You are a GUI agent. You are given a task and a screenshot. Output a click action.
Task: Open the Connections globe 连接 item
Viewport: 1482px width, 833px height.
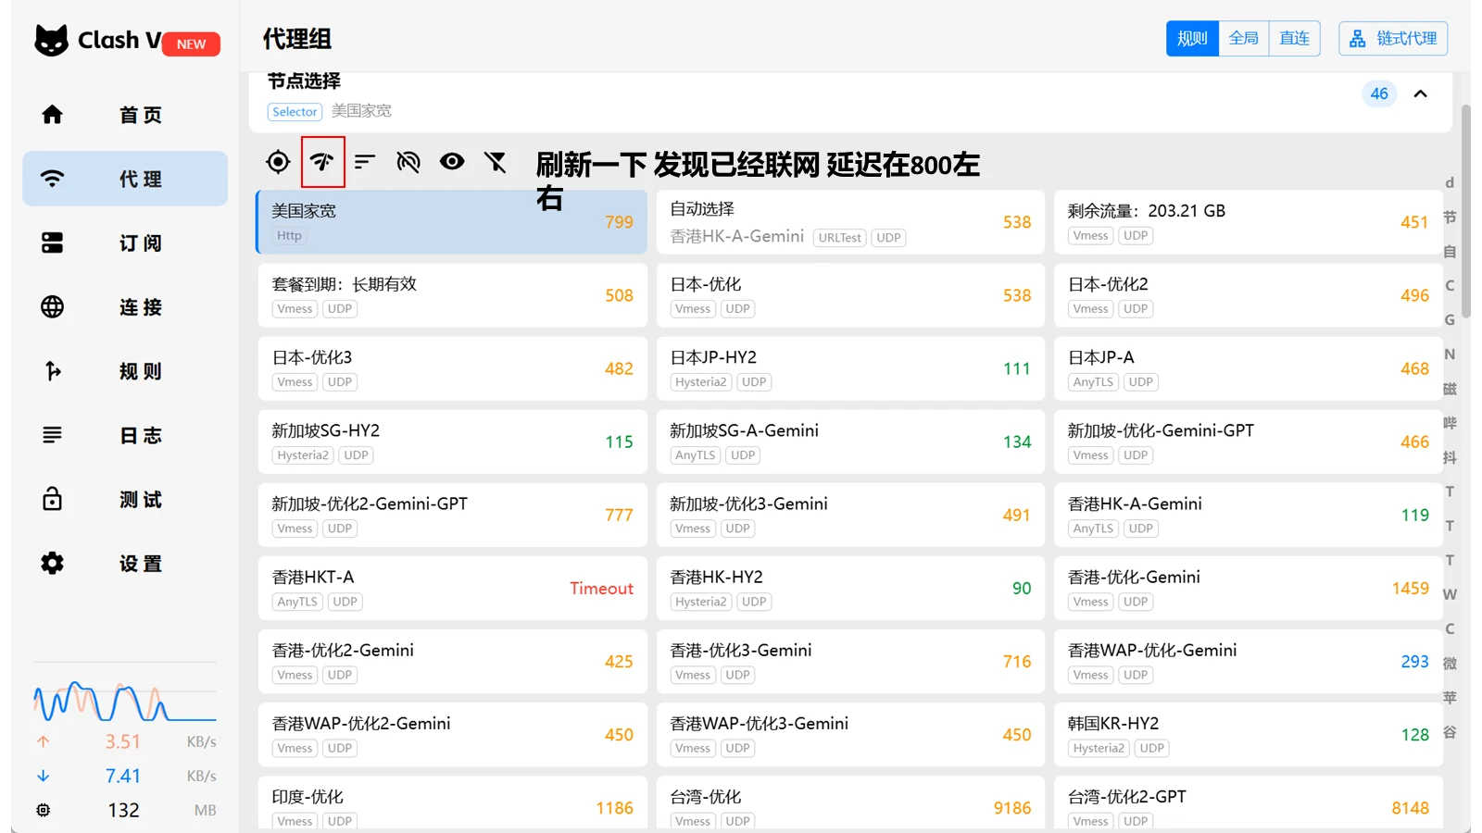(125, 306)
